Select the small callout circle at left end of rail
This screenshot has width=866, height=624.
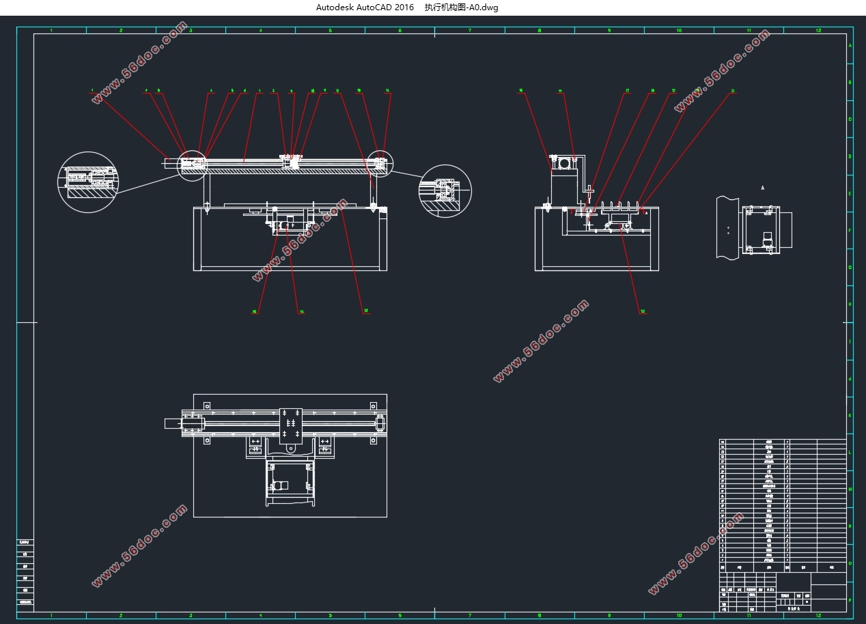[x=192, y=165]
